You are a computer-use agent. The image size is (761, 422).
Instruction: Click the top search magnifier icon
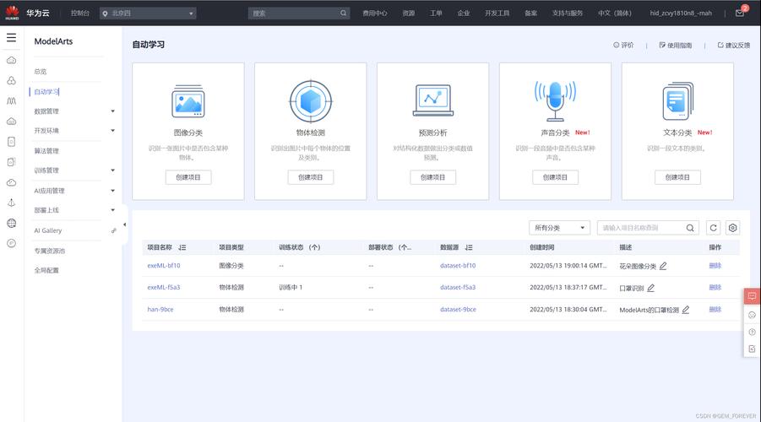pos(343,14)
